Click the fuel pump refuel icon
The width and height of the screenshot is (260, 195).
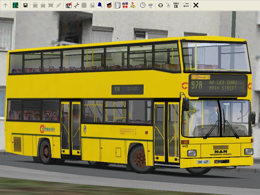(x=92, y=5)
